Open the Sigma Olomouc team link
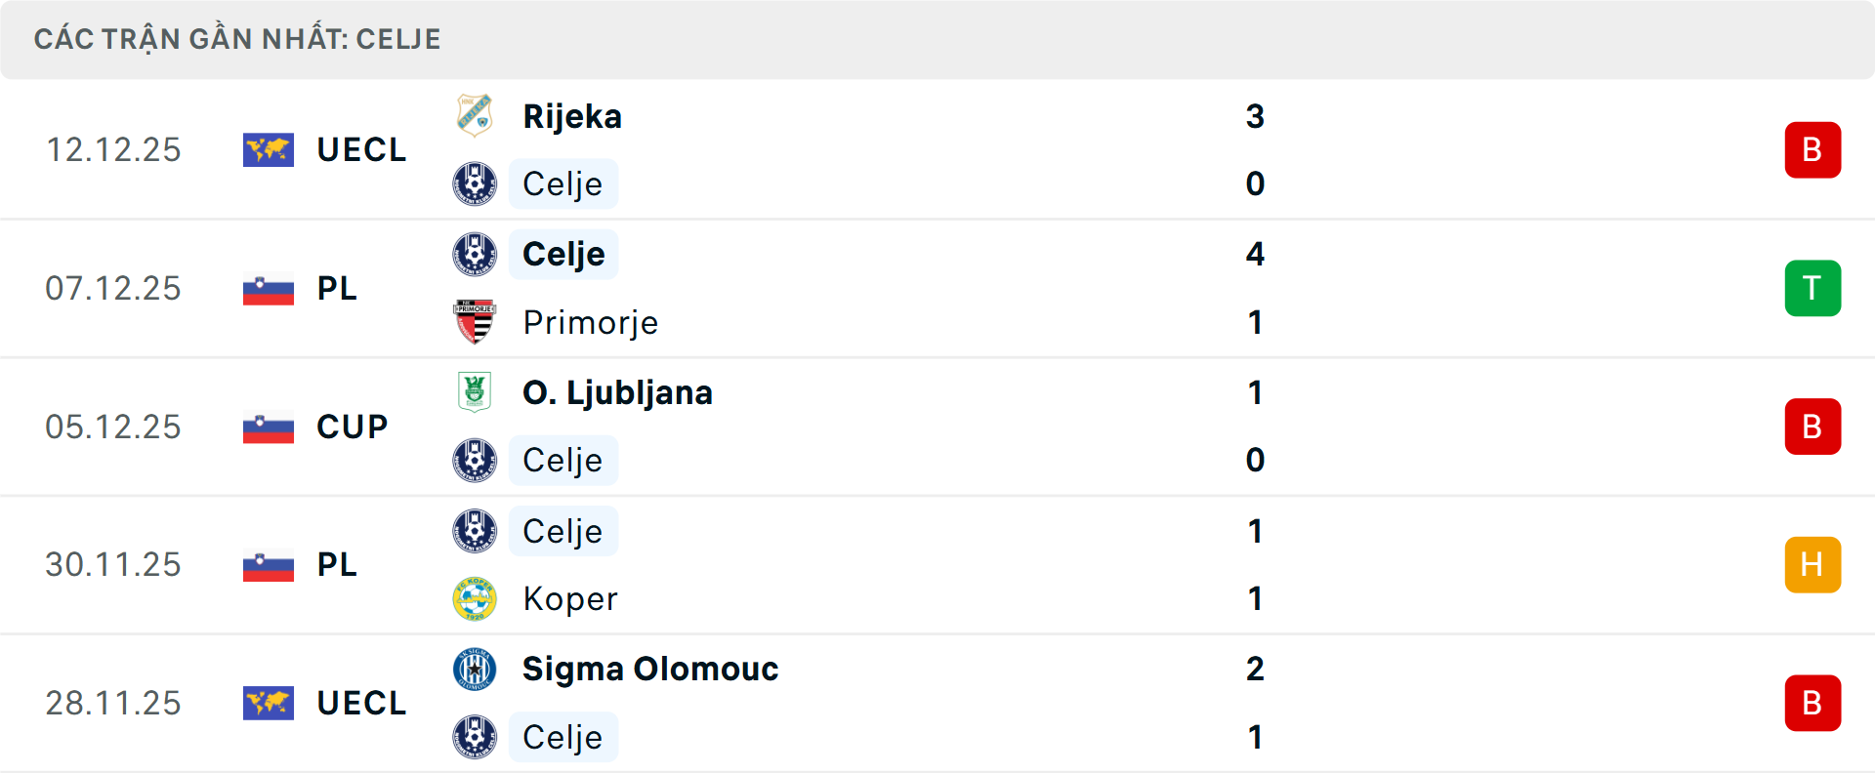Screen dimensions: 1875x773 [x=650, y=669]
